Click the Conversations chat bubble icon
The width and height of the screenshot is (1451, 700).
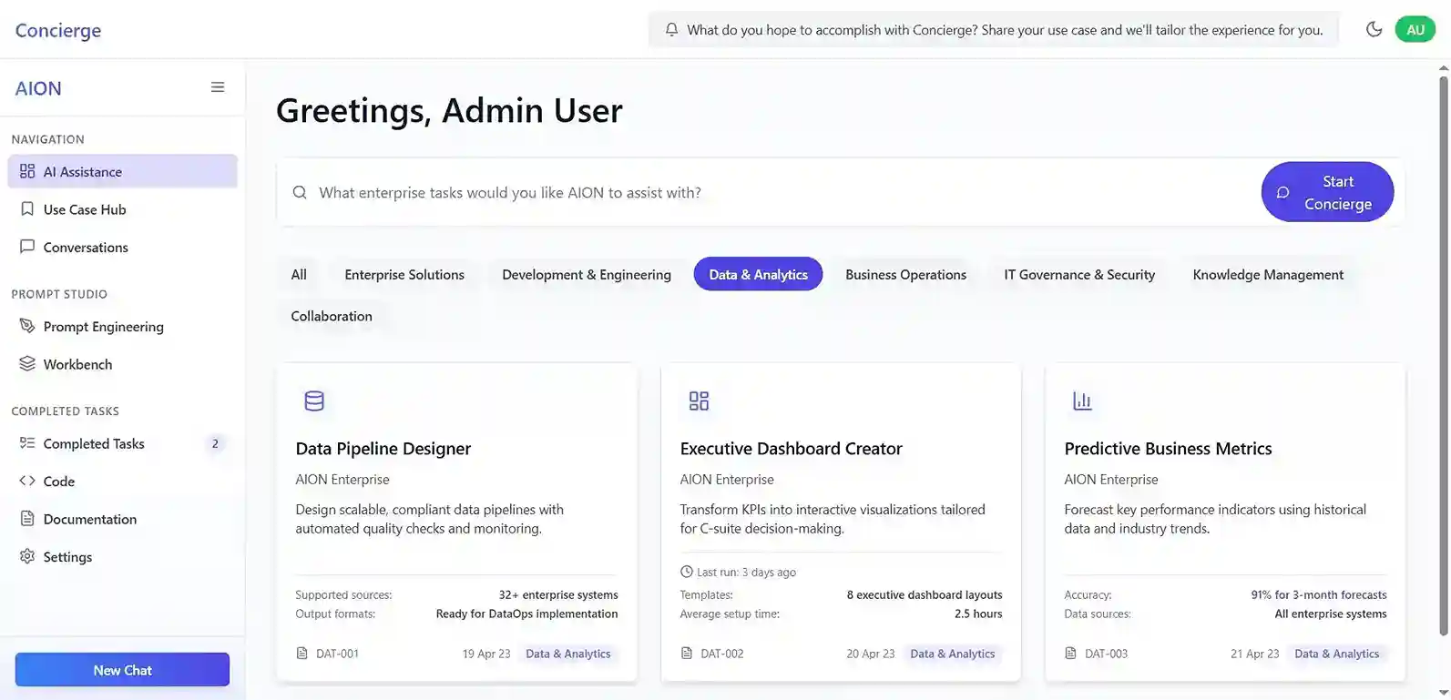tap(27, 247)
